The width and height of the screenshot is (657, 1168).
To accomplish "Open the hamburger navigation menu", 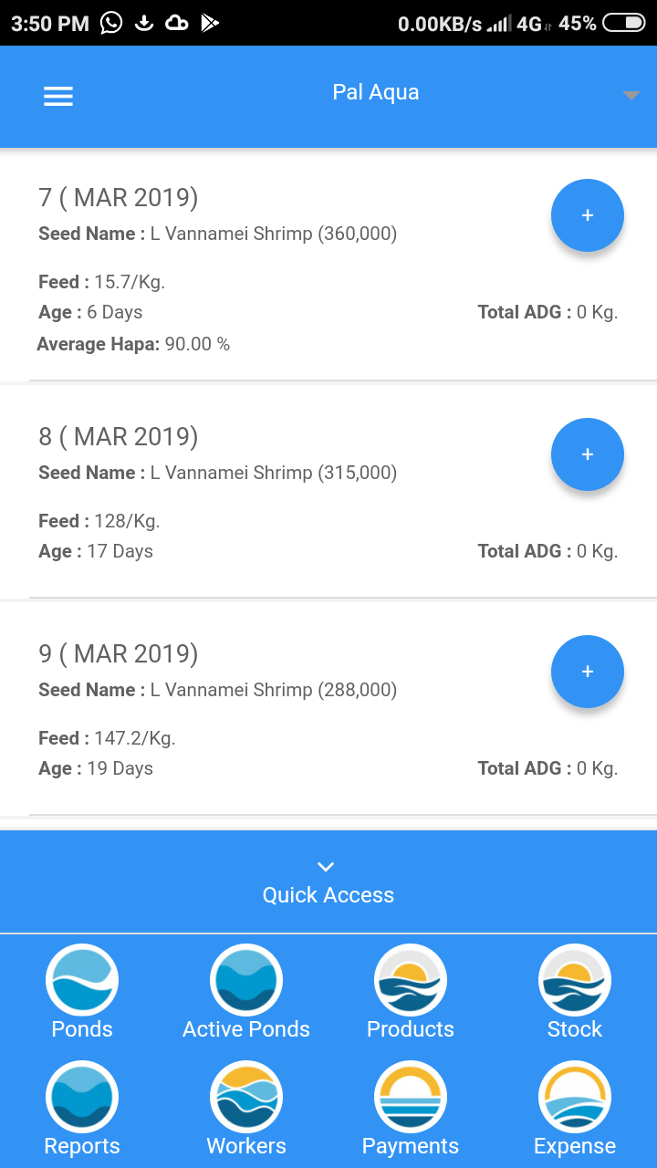I will tap(58, 97).
